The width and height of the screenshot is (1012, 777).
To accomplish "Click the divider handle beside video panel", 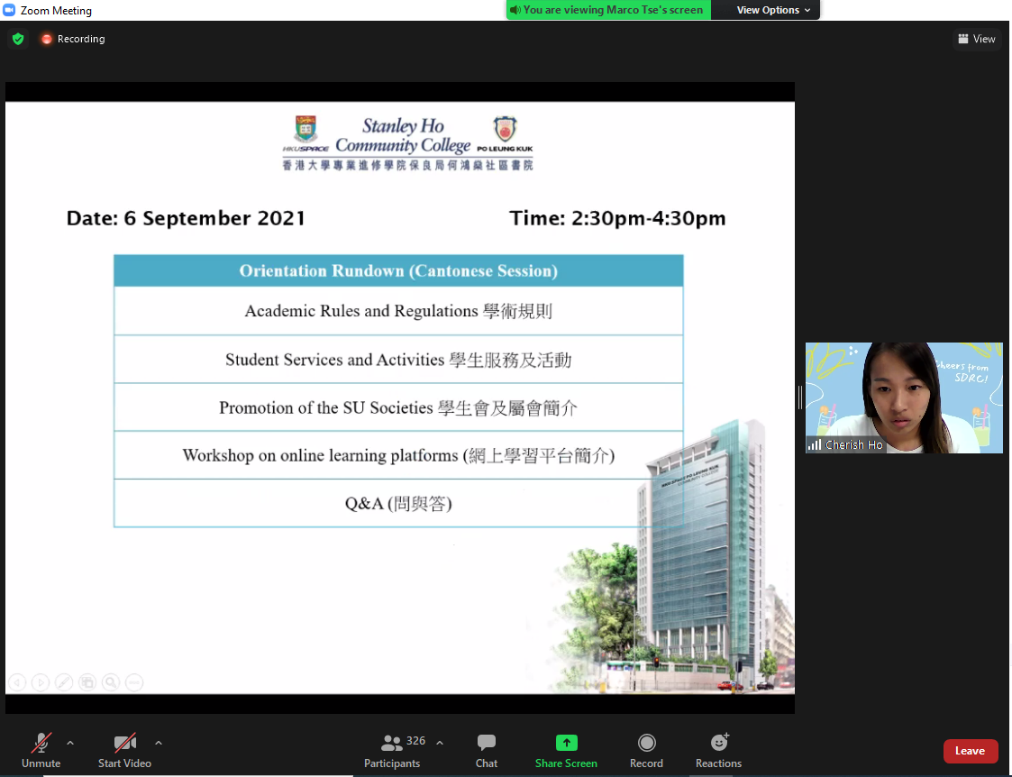I will coord(800,398).
